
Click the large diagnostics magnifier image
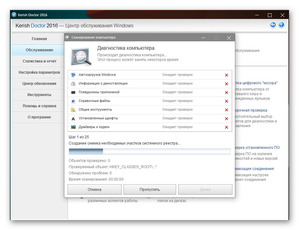coord(81,57)
